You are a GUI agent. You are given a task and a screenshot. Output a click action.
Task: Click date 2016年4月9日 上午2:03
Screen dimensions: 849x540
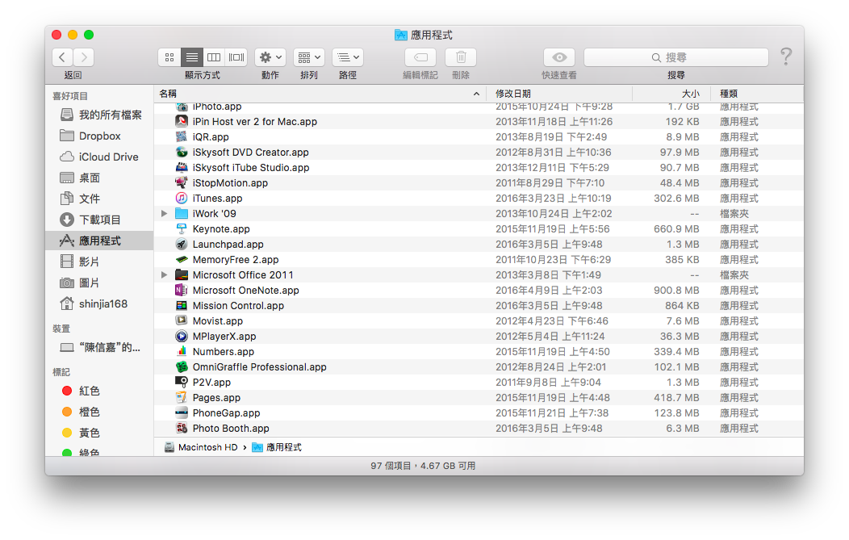point(549,291)
